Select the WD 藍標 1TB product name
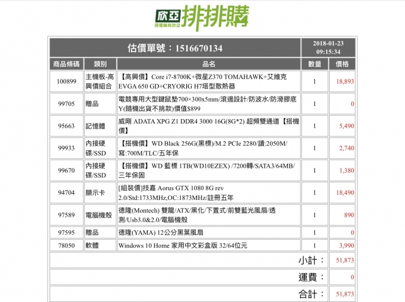The width and height of the screenshot is (405, 302). pos(206,170)
